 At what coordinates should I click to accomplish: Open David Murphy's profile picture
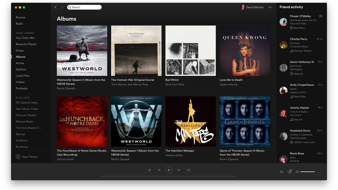pyautogui.click(x=242, y=7)
